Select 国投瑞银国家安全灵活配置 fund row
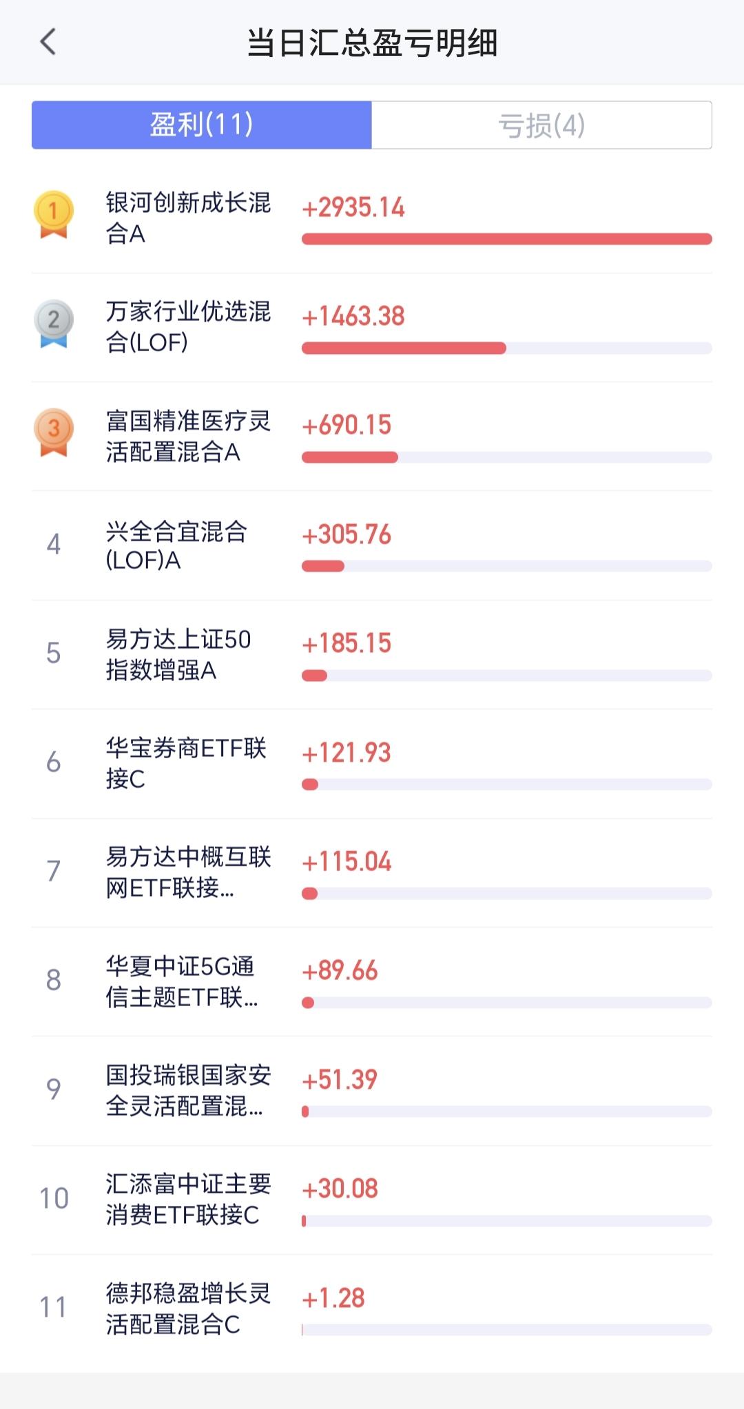Image resolution: width=744 pixels, height=1409 pixels. 372,1091
